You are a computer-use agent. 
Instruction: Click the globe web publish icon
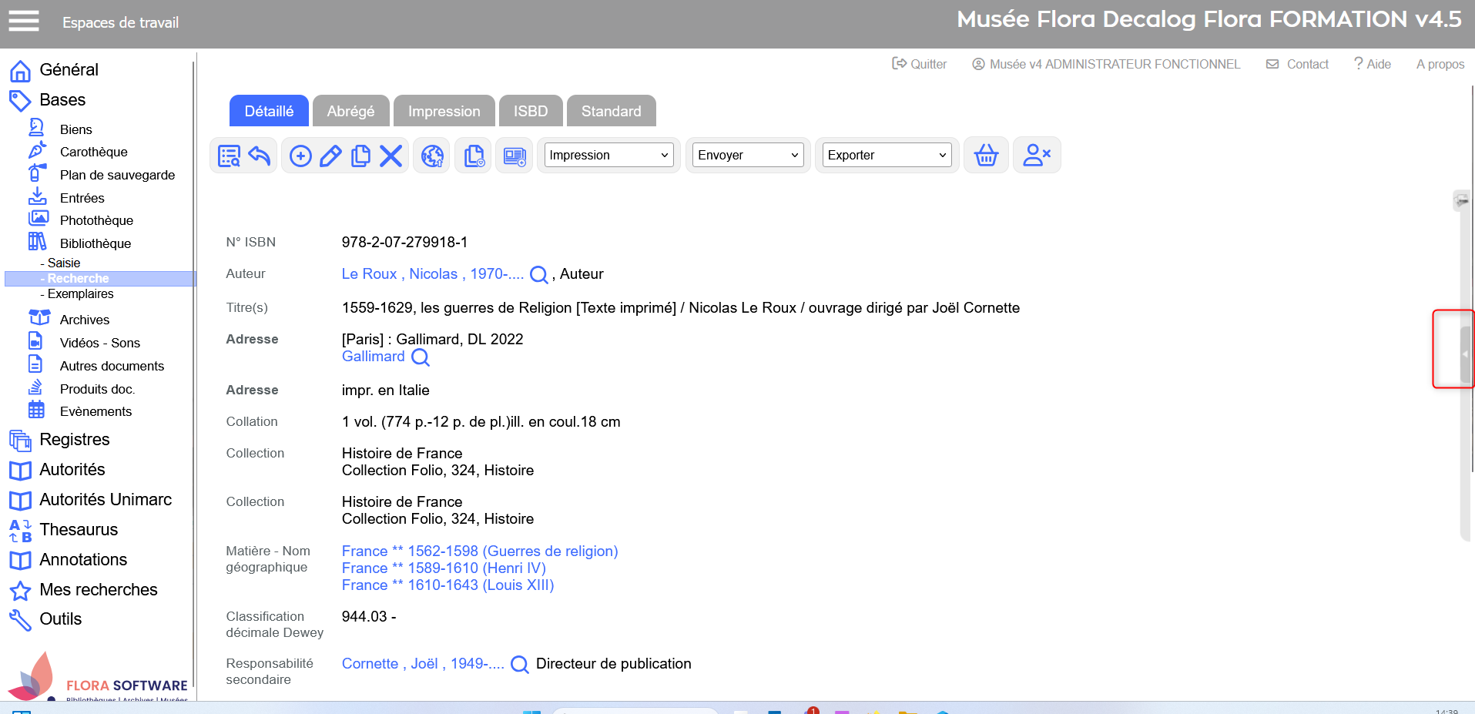432,156
